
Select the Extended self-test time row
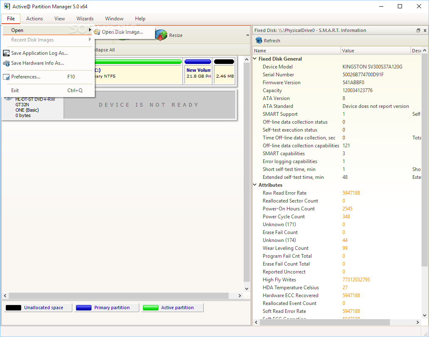click(x=337, y=177)
